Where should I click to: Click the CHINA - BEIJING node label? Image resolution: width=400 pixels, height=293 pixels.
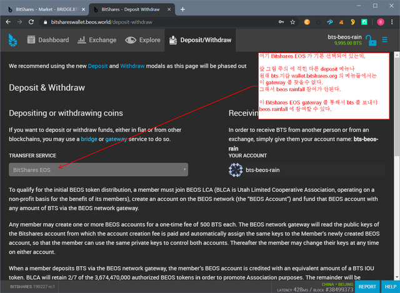(x=337, y=284)
